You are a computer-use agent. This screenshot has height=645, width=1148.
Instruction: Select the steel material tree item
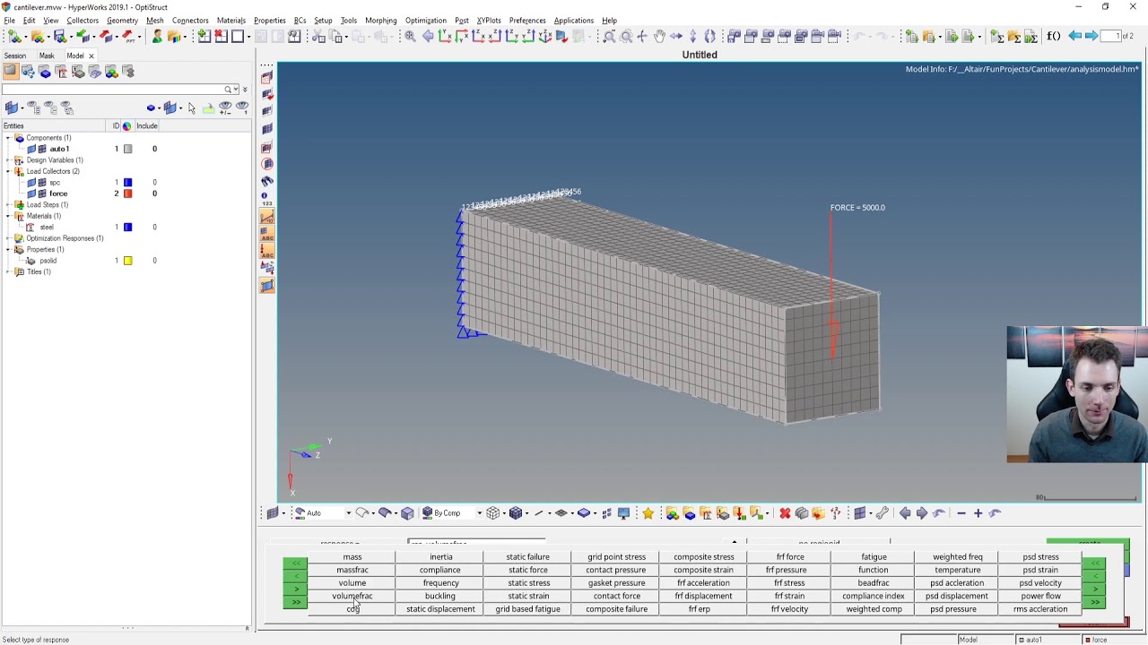(x=47, y=228)
